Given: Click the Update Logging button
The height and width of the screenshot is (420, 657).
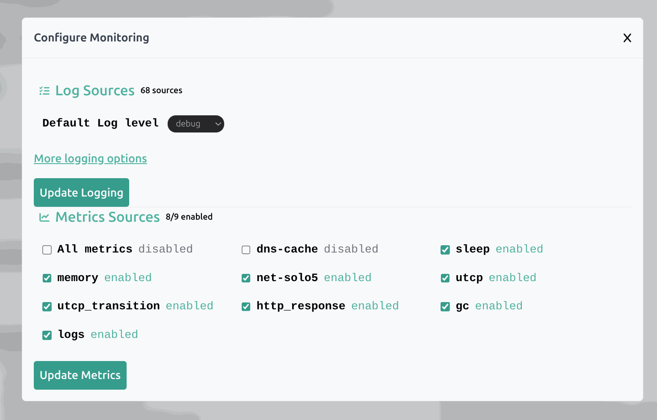Looking at the screenshot, I should click(81, 193).
